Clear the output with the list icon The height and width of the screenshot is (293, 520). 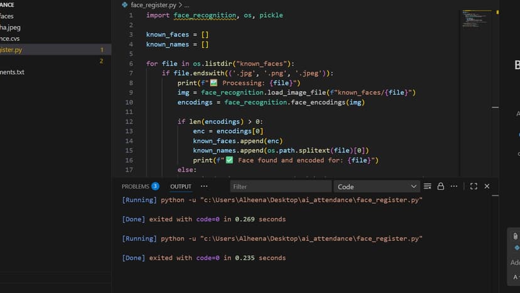click(428, 186)
